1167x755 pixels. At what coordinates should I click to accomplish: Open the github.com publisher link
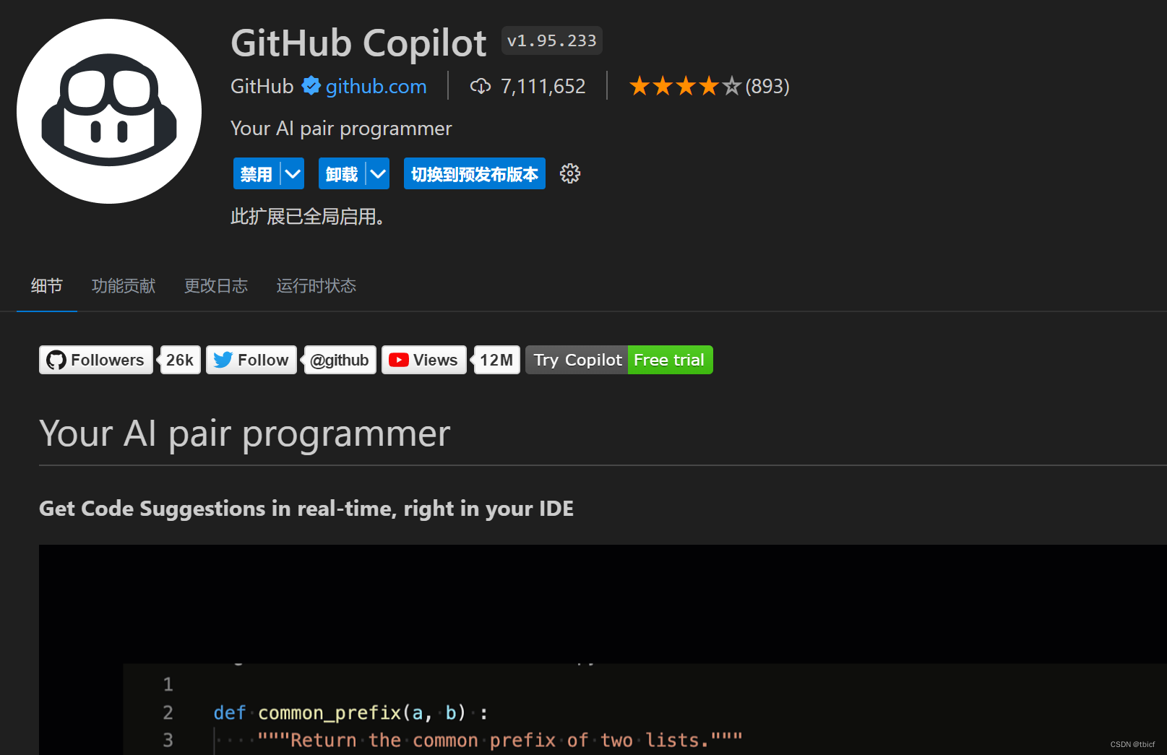[376, 86]
